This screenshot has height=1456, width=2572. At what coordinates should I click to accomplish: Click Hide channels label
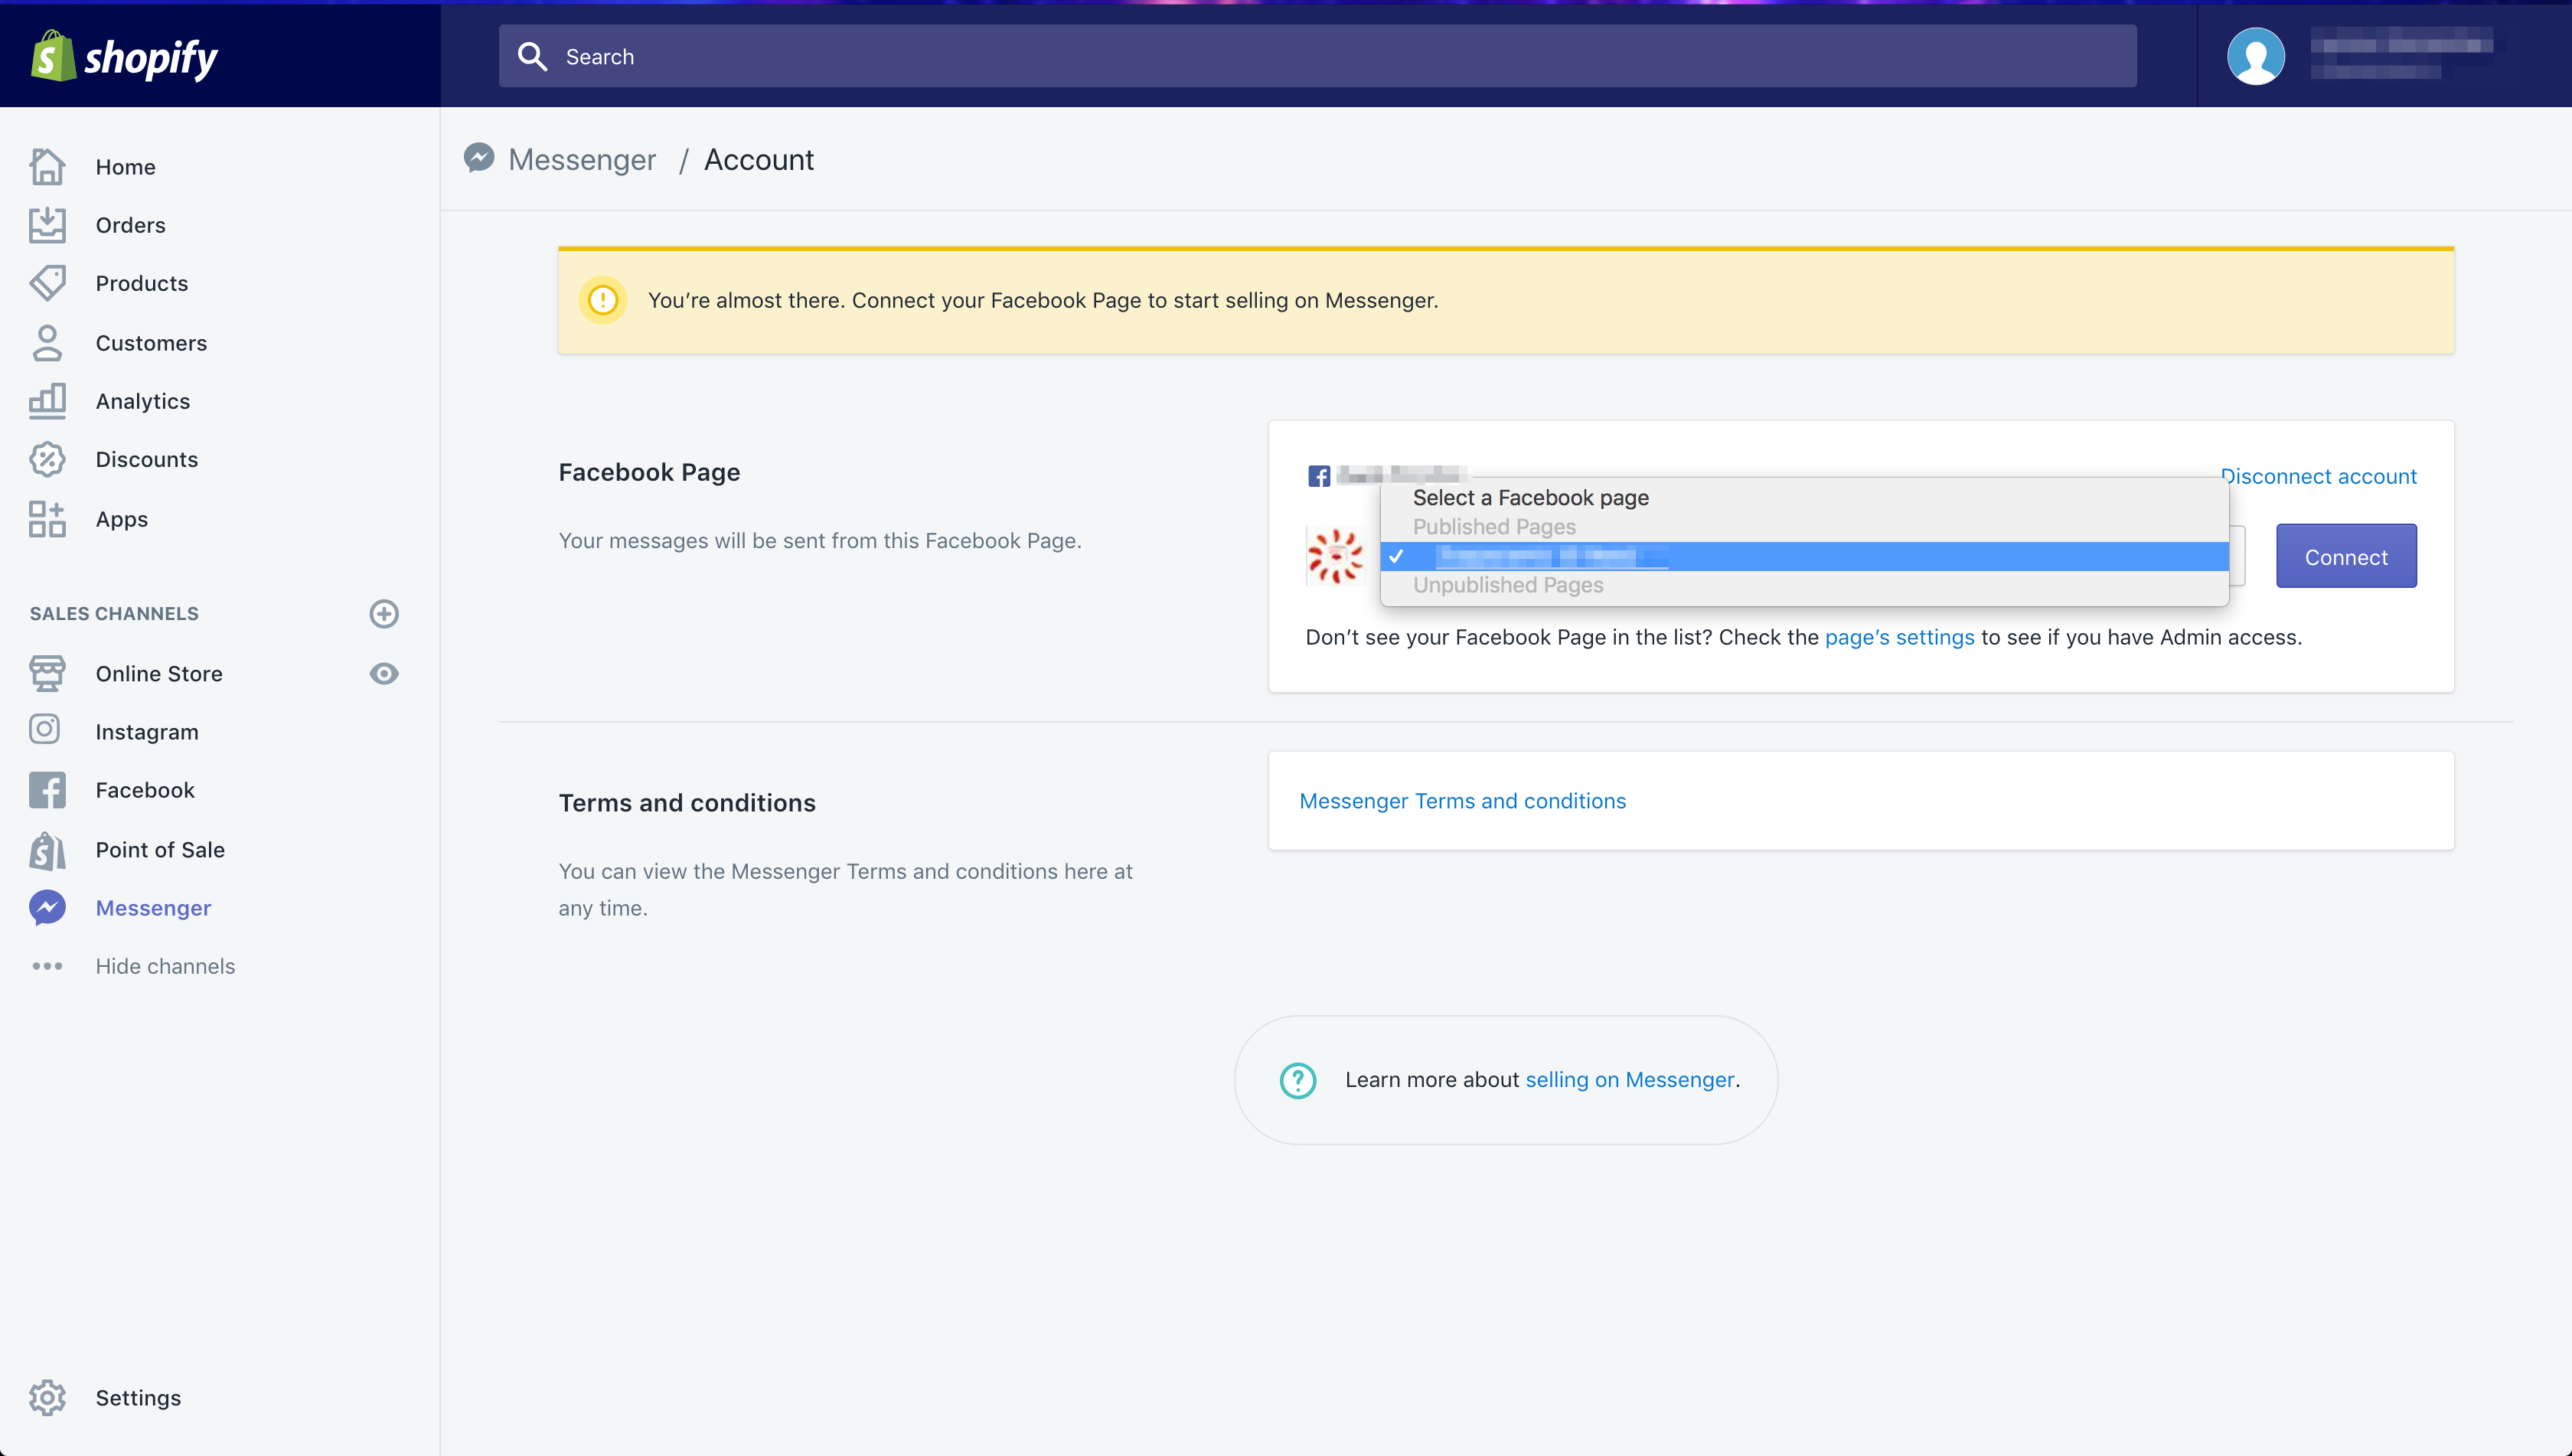point(165,966)
